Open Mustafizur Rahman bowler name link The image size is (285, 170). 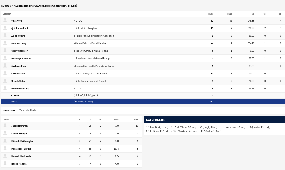(22, 149)
